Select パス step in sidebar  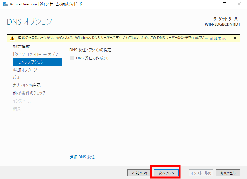coord(16,78)
